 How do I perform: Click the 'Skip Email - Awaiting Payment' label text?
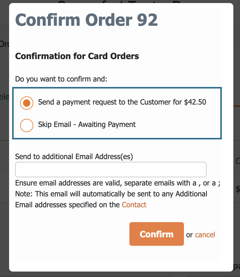point(87,125)
